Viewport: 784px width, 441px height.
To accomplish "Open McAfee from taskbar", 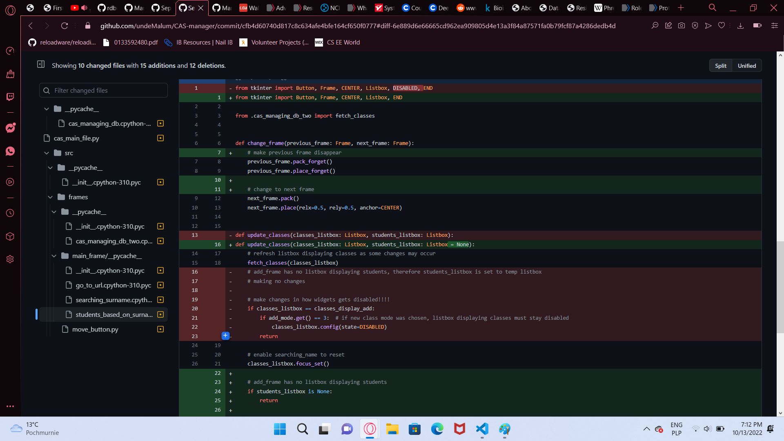I will 460,429.
